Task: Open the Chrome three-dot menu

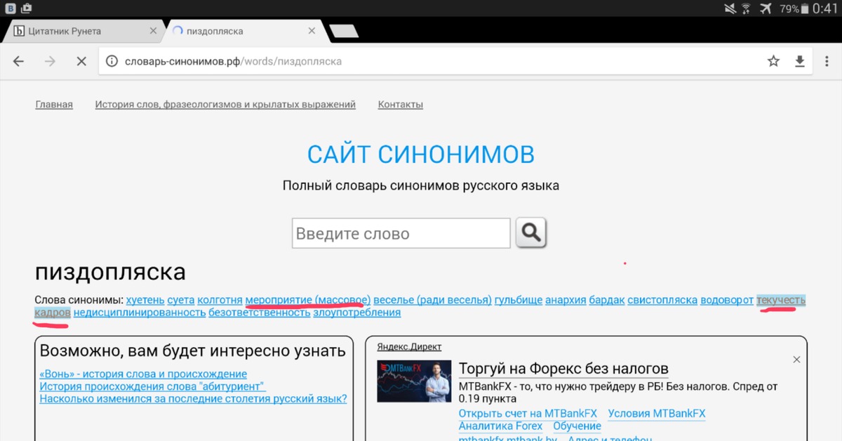Action: (826, 61)
